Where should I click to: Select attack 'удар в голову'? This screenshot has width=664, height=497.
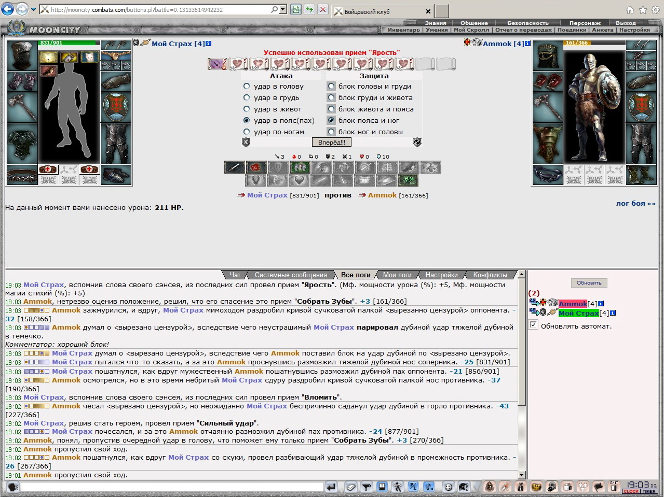[247, 86]
